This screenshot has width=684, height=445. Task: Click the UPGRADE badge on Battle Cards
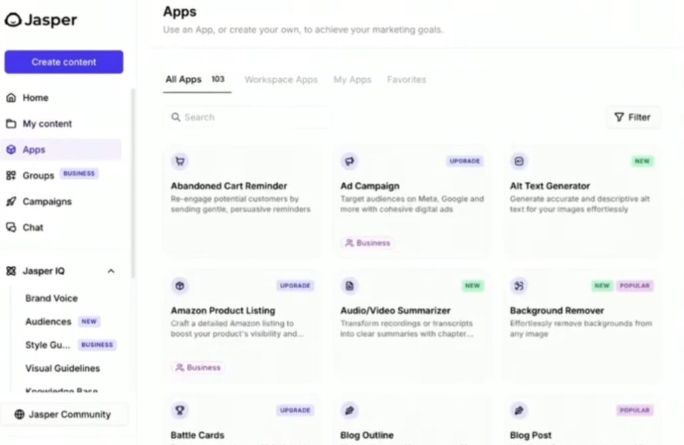click(295, 410)
